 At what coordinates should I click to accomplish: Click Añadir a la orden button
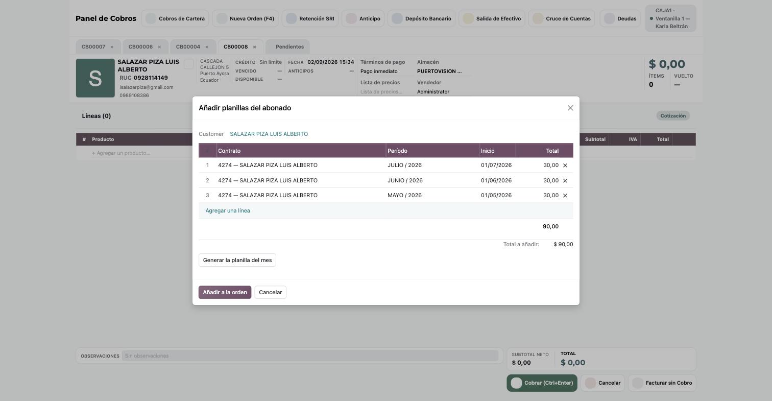pyautogui.click(x=225, y=292)
